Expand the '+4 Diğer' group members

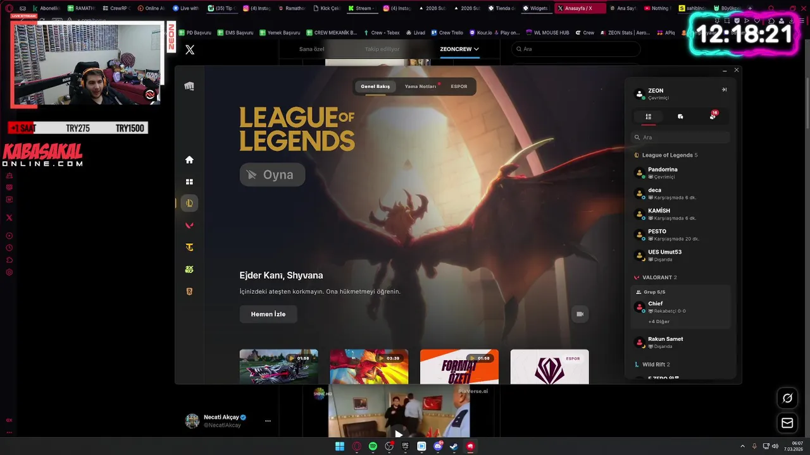[x=658, y=322]
